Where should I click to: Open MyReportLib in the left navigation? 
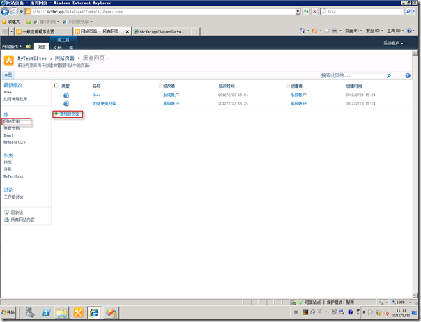[x=15, y=142]
